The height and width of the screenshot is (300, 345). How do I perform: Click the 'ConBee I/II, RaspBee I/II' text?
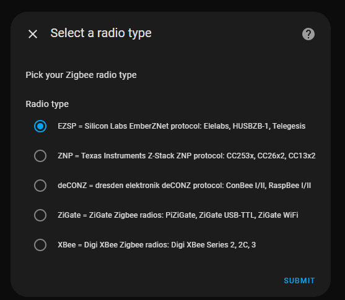point(268,186)
